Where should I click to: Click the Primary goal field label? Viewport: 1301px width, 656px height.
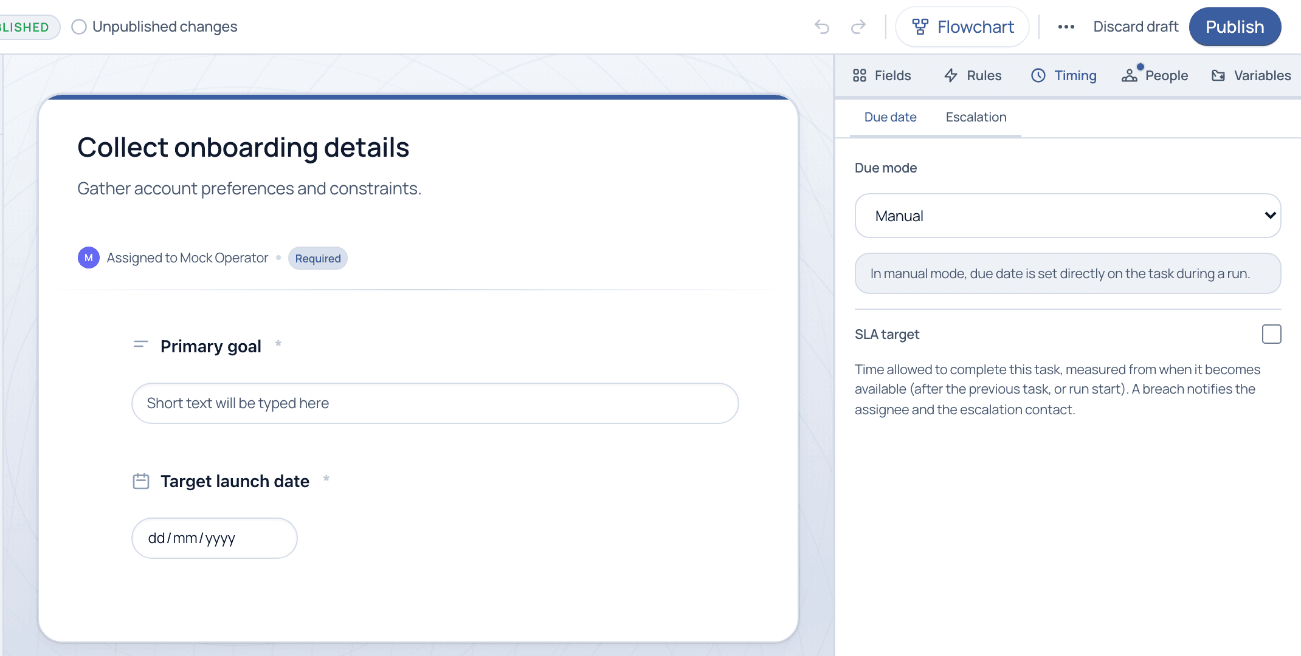click(211, 346)
